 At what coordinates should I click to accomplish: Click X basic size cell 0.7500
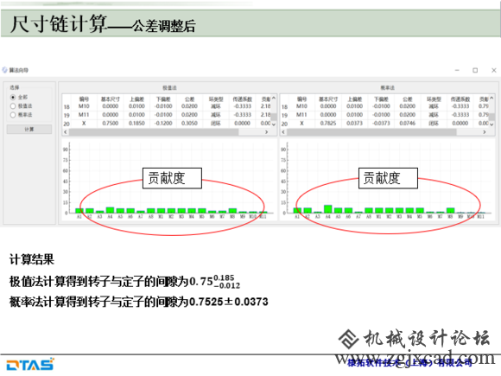pyautogui.click(x=111, y=124)
